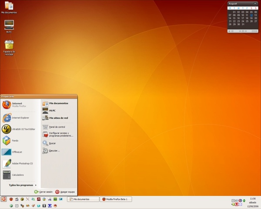Select date 31 in calendar widget
The image size is (261, 209).
pyautogui.click(x=243, y=24)
